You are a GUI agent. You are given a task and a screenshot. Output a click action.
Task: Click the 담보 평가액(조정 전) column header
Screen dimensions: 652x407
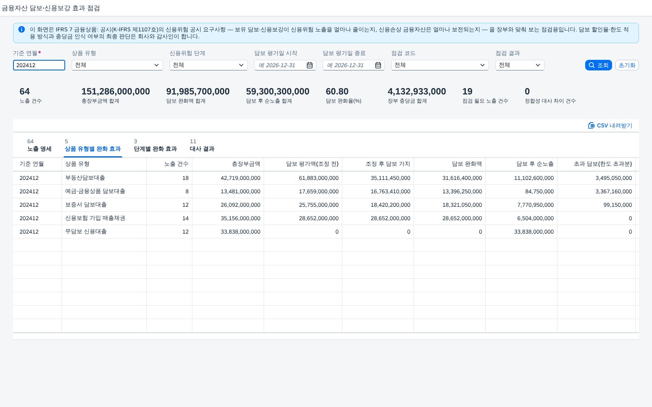pos(303,164)
